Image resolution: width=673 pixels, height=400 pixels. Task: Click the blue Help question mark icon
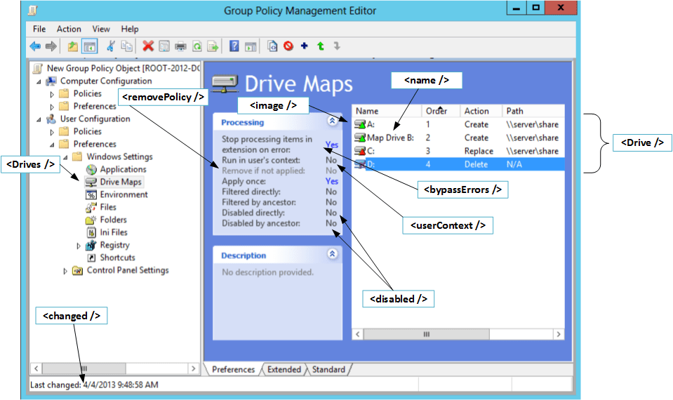tap(234, 46)
